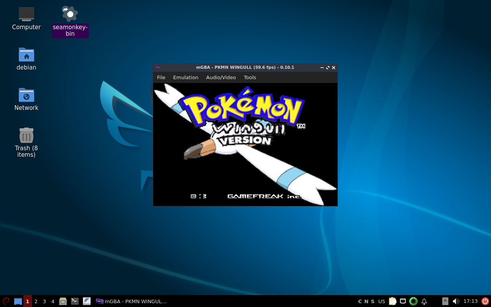Image resolution: width=491 pixels, height=307 pixels.
Task: Open the Emulation menu
Action: 185,77
